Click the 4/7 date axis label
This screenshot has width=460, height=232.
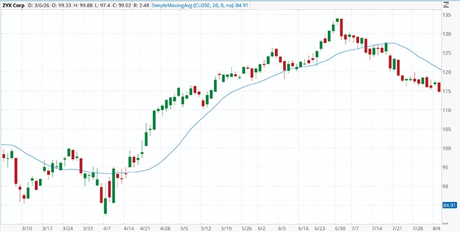tap(107, 228)
